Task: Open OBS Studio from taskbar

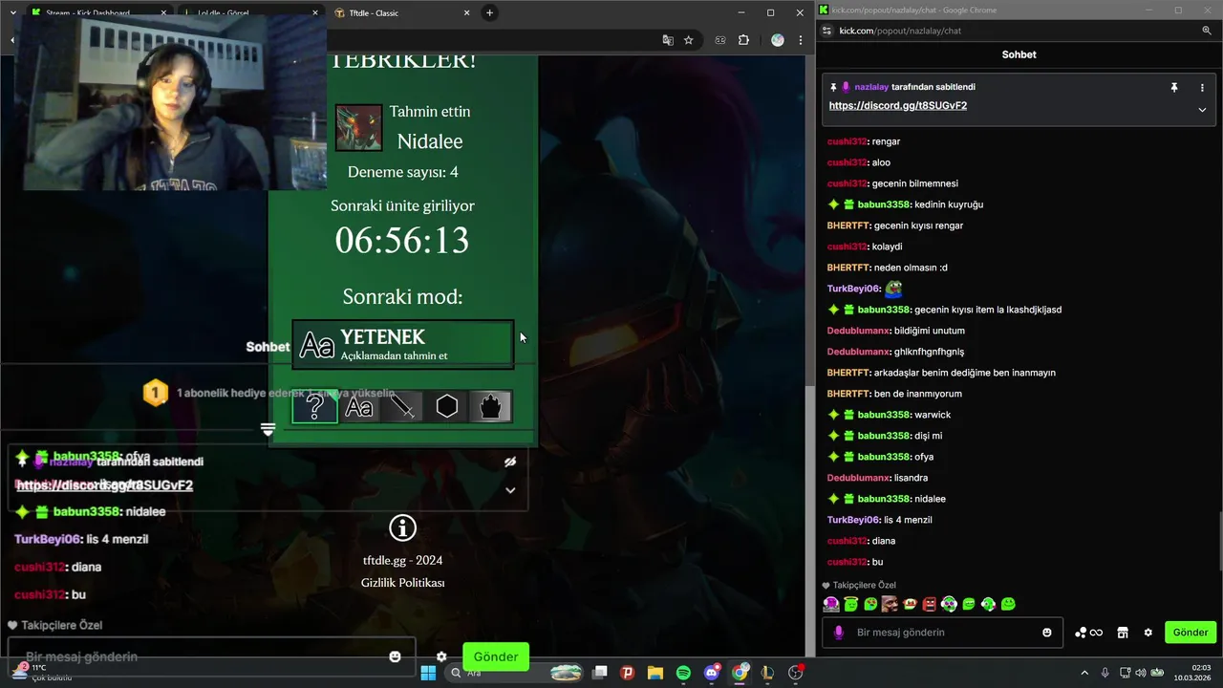Action: [795, 673]
